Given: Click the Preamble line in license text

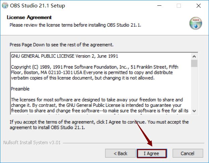Looking at the screenshot, I should click(20, 89).
